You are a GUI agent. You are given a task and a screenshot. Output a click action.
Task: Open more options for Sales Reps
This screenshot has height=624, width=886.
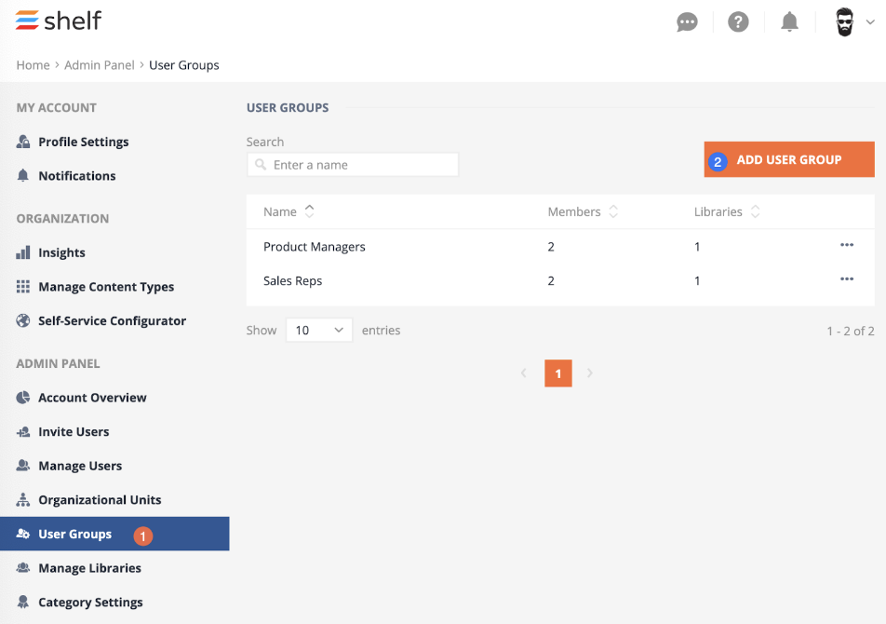(847, 278)
